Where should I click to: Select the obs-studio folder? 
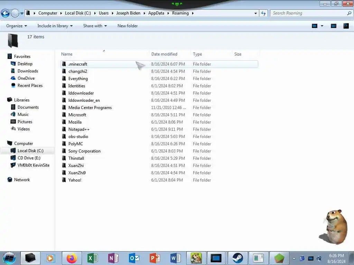point(78,137)
